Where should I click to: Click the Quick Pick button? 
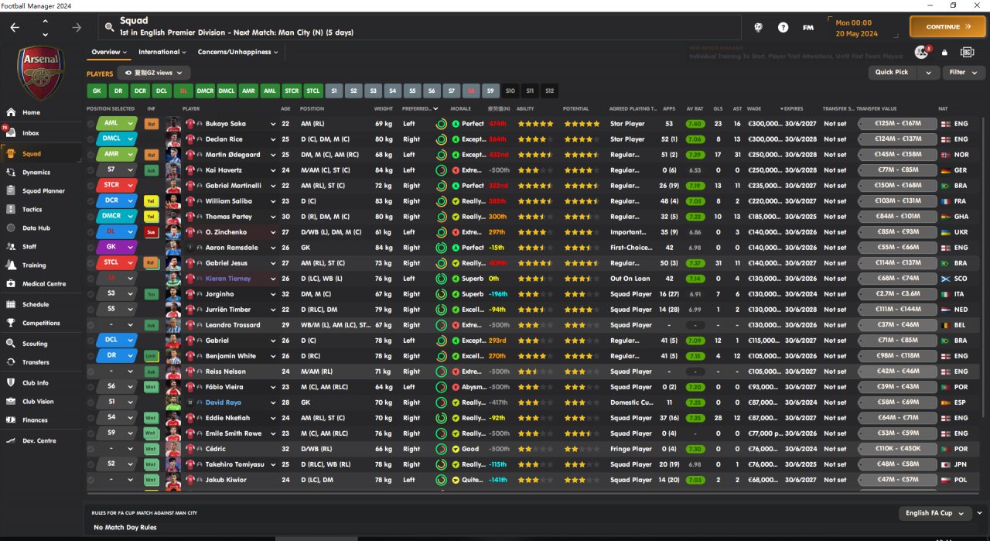892,72
